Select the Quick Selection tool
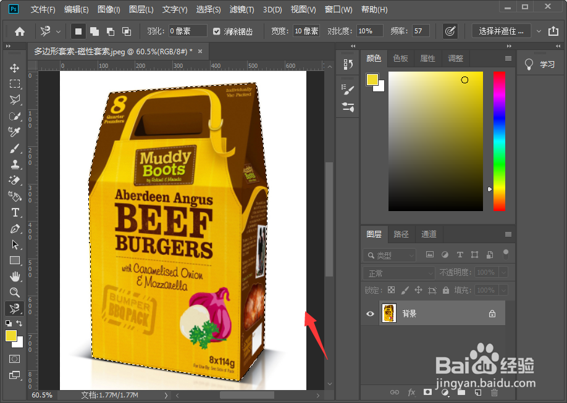This screenshot has height=403, width=567. coord(14,116)
